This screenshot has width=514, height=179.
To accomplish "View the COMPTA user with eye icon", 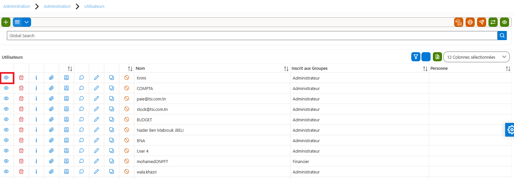I will click(x=6, y=88).
